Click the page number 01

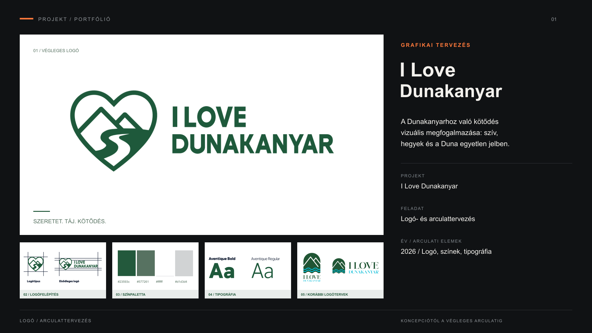tap(554, 19)
